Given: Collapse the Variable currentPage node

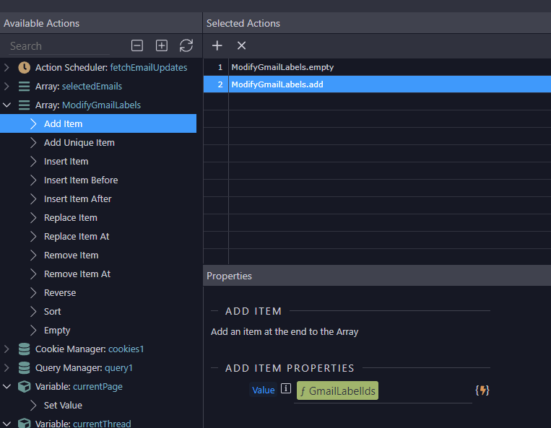Looking at the screenshot, I should point(7,386).
